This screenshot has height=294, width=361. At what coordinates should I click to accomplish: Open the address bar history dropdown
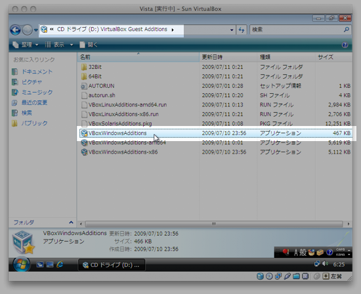coord(232,30)
